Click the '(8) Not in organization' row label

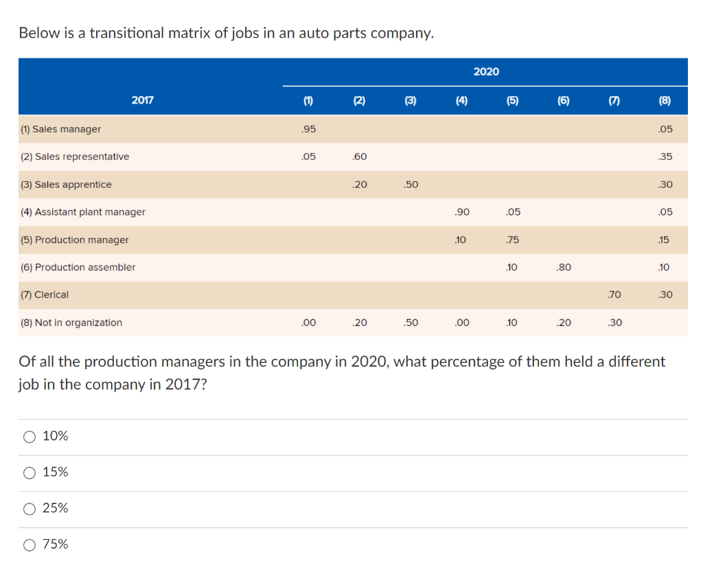click(x=71, y=322)
